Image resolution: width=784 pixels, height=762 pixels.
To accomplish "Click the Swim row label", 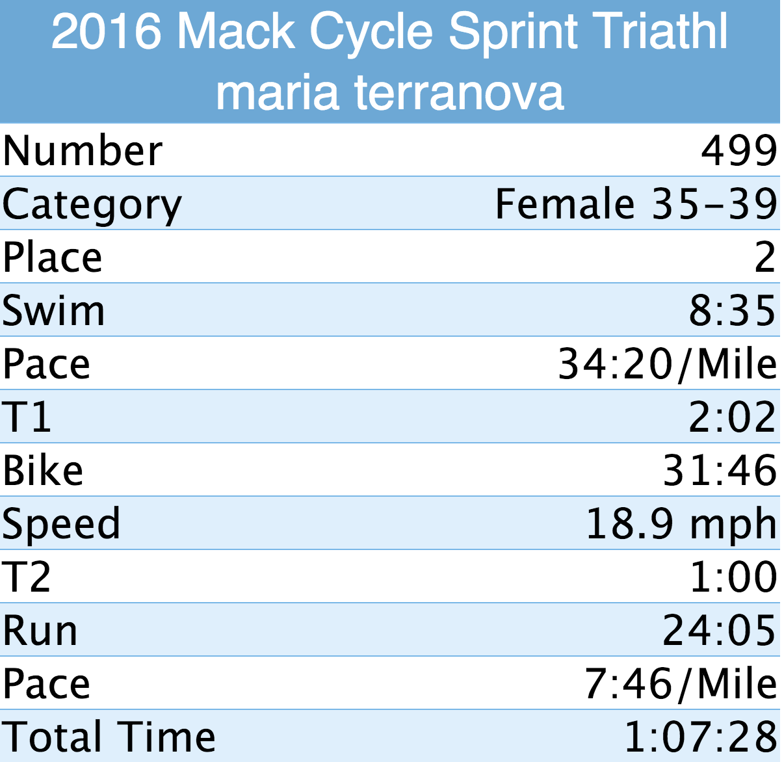I will click(x=53, y=311).
